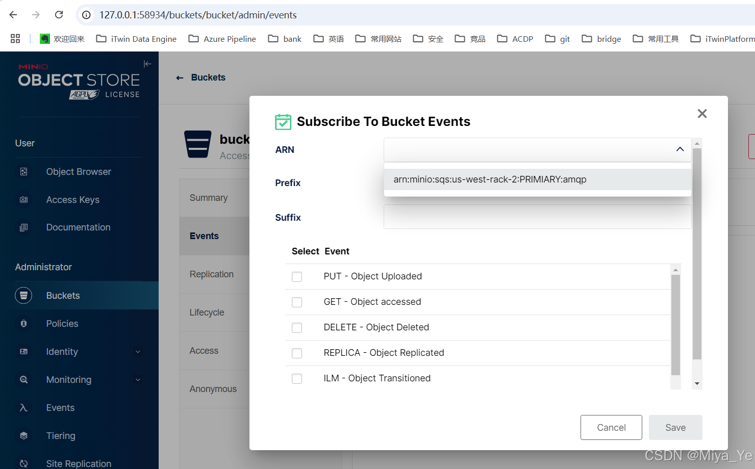Click the browser address bar URL

click(x=198, y=15)
